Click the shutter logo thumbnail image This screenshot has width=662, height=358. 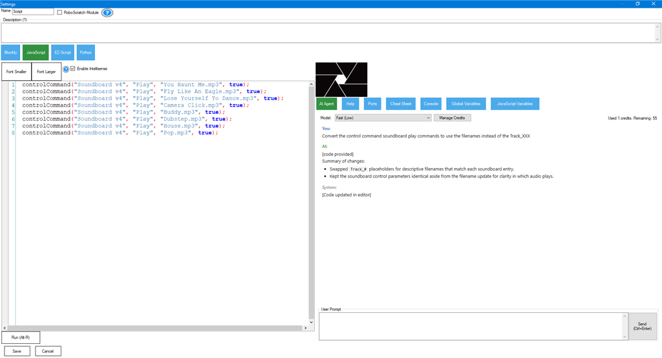click(x=341, y=79)
